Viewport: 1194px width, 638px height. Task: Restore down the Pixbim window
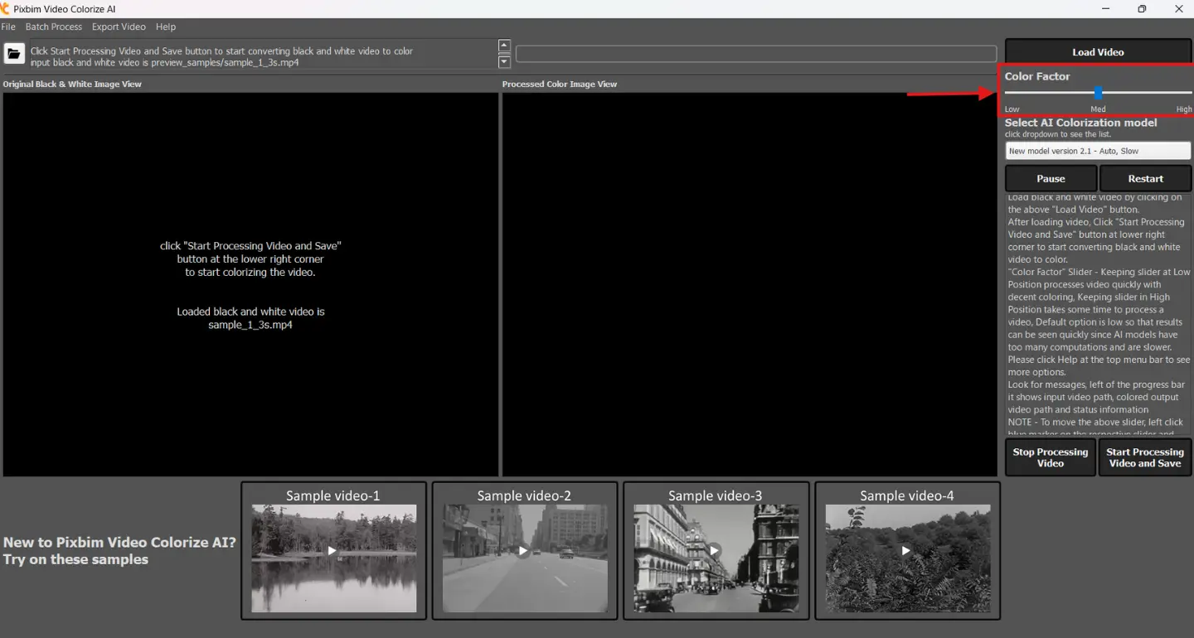1142,9
